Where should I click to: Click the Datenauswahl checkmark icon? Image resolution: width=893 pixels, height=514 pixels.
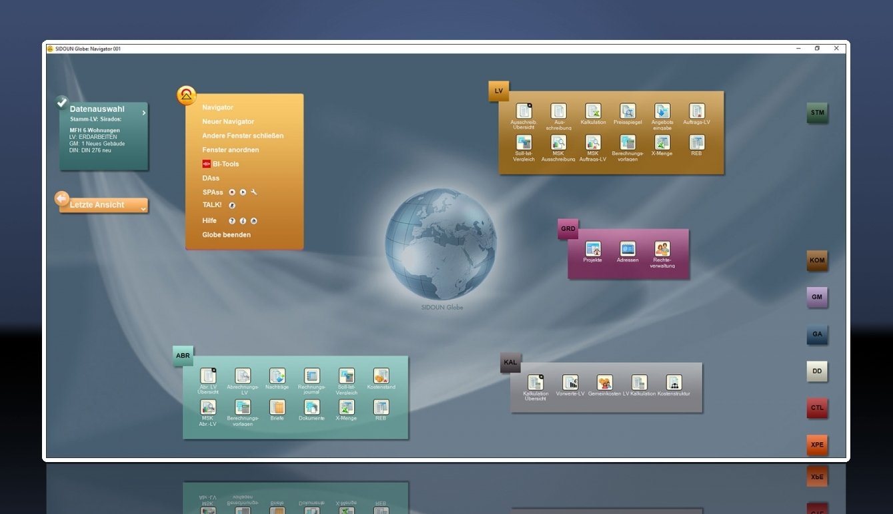coord(62,102)
